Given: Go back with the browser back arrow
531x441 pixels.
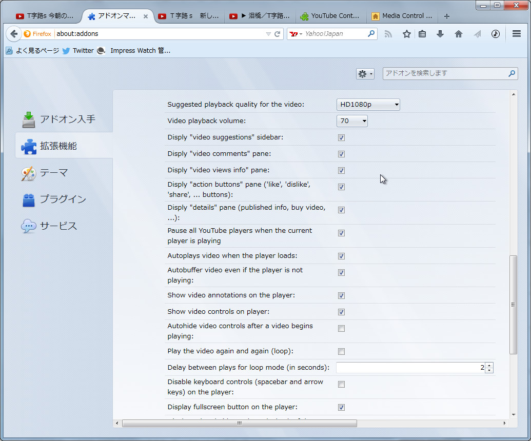Looking at the screenshot, I should pyautogui.click(x=13, y=34).
